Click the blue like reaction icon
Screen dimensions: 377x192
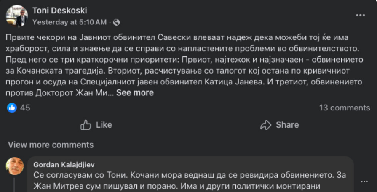(12, 108)
